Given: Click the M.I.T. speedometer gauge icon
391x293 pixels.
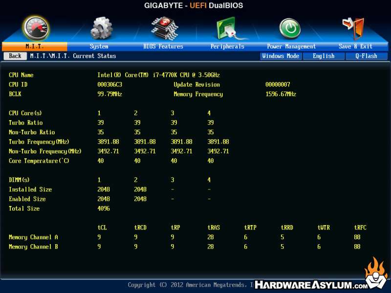Looking at the screenshot, I should (36, 28).
